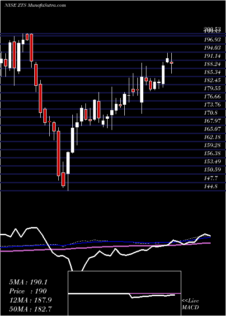
Task: Select the 196.93 price level label
Action: (x=212, y=40)
